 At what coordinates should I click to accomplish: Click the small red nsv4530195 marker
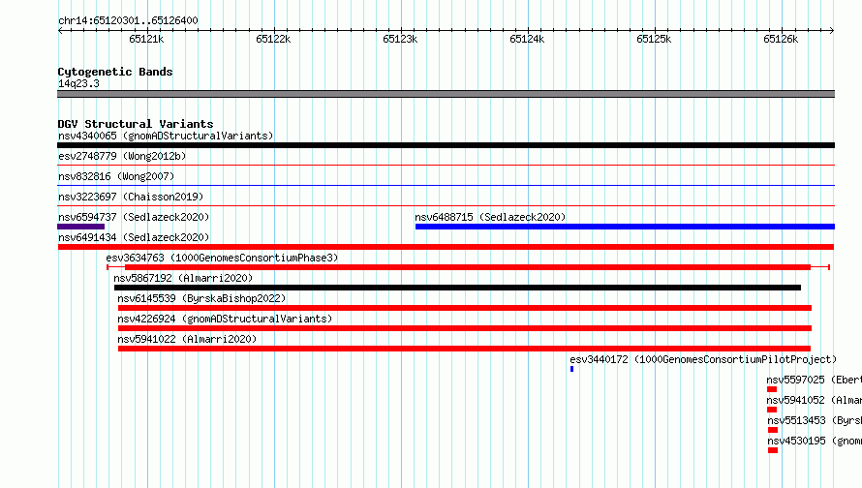pyautogui.click(x=773, y=450)
